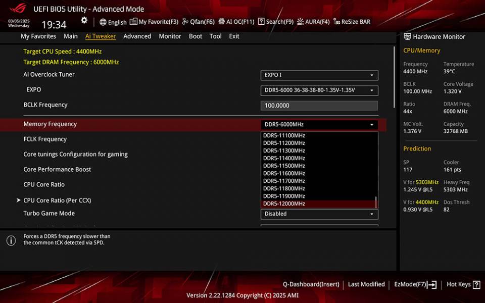Open Turbo Game Mode Disabled dropdown
Screen dimensions: 485x303
click(319, 214)
